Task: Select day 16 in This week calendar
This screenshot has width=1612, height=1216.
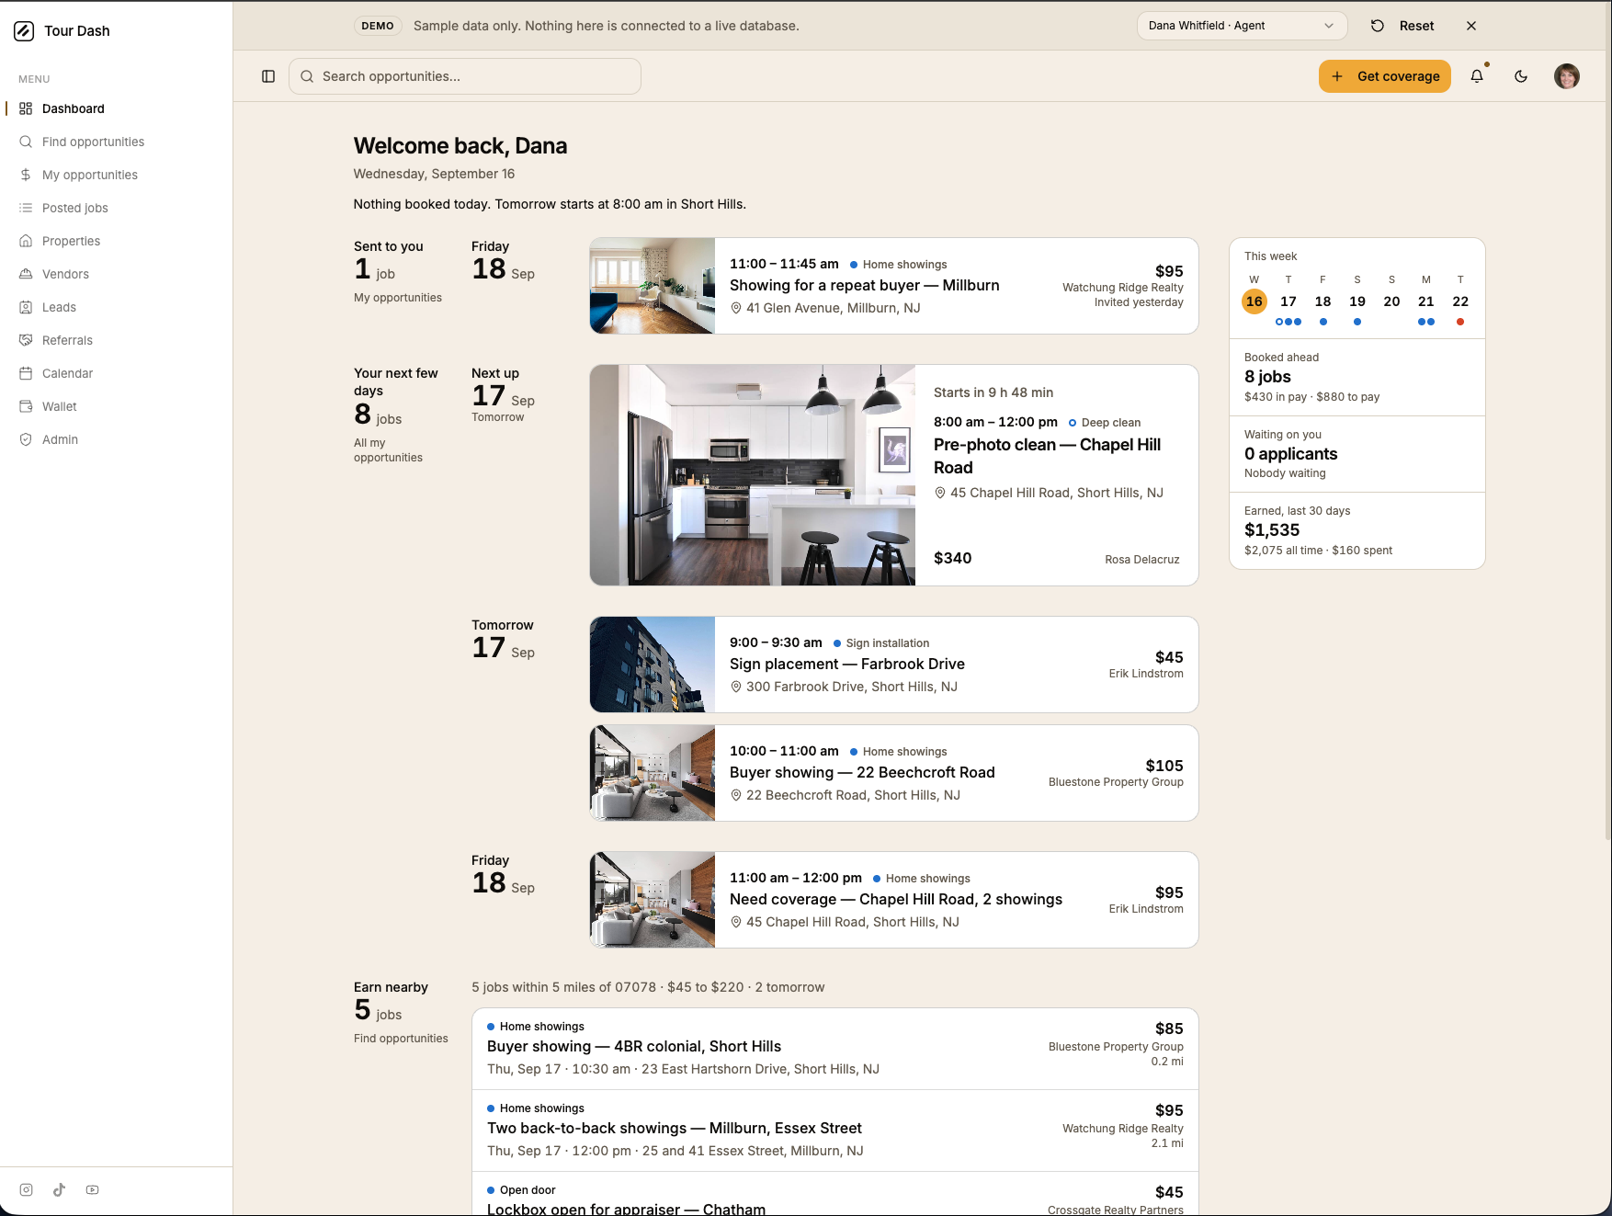Action: (x=1254, y=301)
